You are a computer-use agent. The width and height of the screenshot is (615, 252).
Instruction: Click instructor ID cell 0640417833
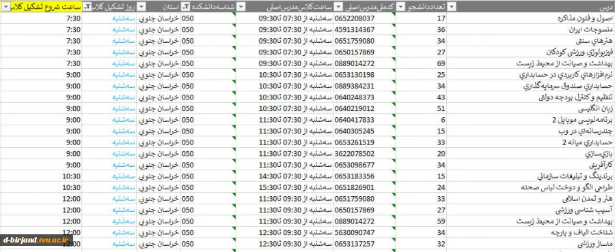pyautogui.click(x=364, y=120)
